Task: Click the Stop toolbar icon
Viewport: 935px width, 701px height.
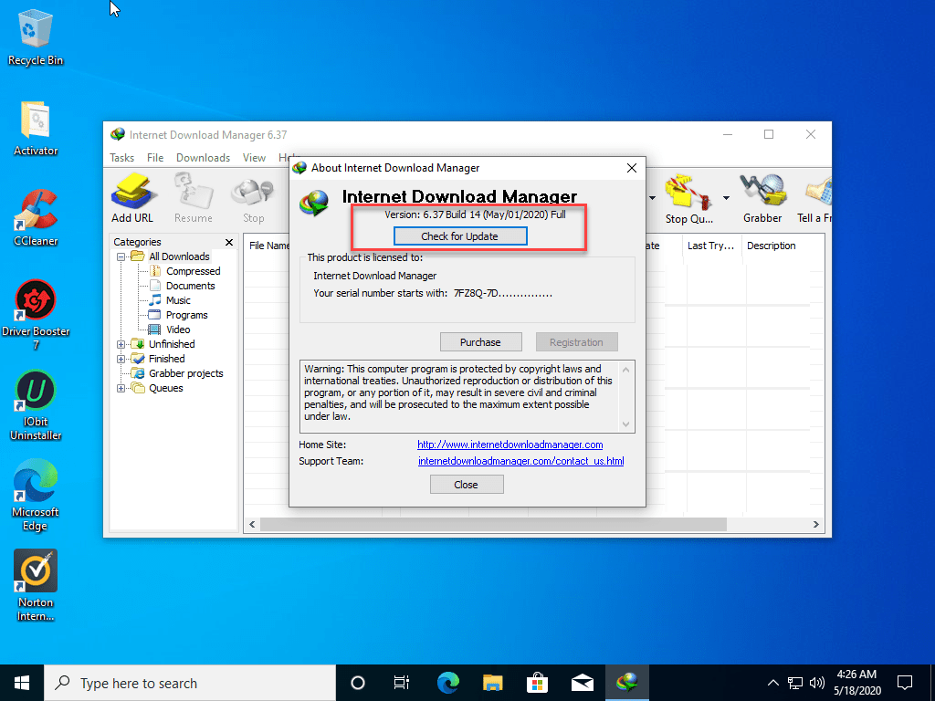Action: tap(254, 200)
